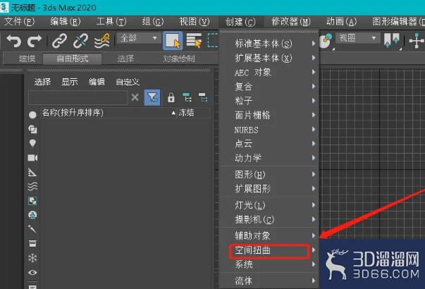The width and height of the screenshot is (425, 289).
Task: Open the 编辑(E) menu
Action: coord(66,21)
